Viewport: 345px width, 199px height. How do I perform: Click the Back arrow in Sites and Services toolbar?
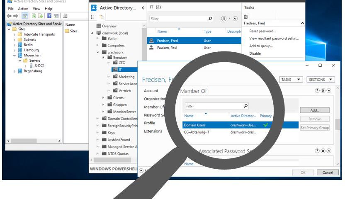tap(9, 16)
